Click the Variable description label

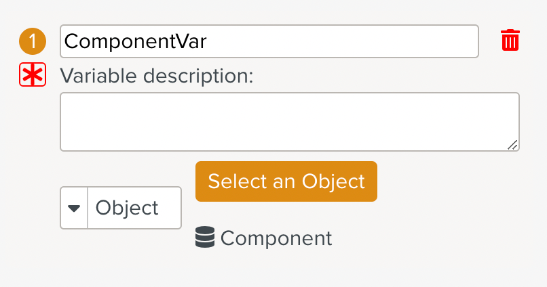[x=157, y=76]
